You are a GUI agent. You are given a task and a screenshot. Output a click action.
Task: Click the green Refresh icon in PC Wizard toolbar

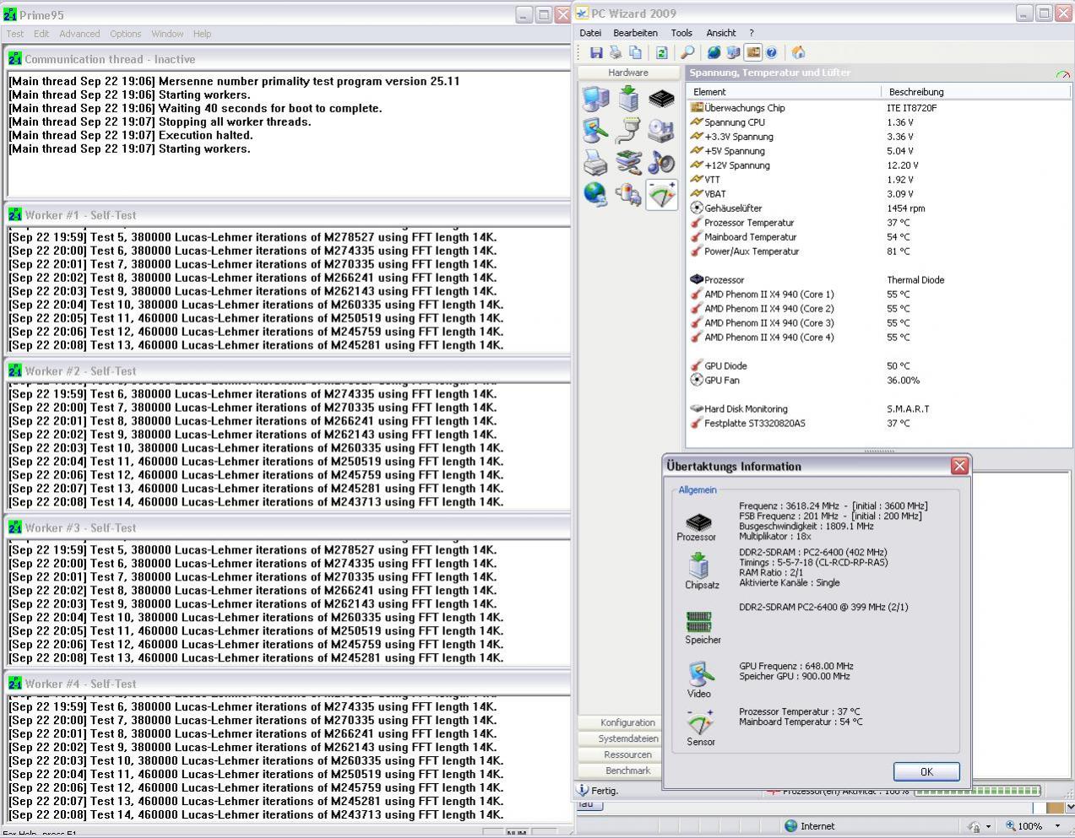coord(661,52)
